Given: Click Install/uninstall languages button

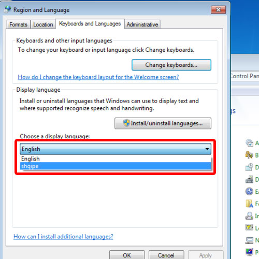Looking at the screenshot, I should [x=163, y=123].
